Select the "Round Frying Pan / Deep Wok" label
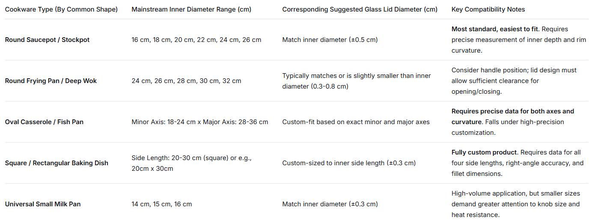589x220 pixels. click(x=51, y=81)
